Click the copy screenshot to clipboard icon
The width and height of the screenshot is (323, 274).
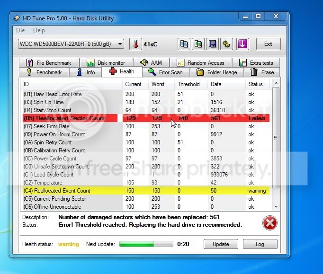pos(198,44)
